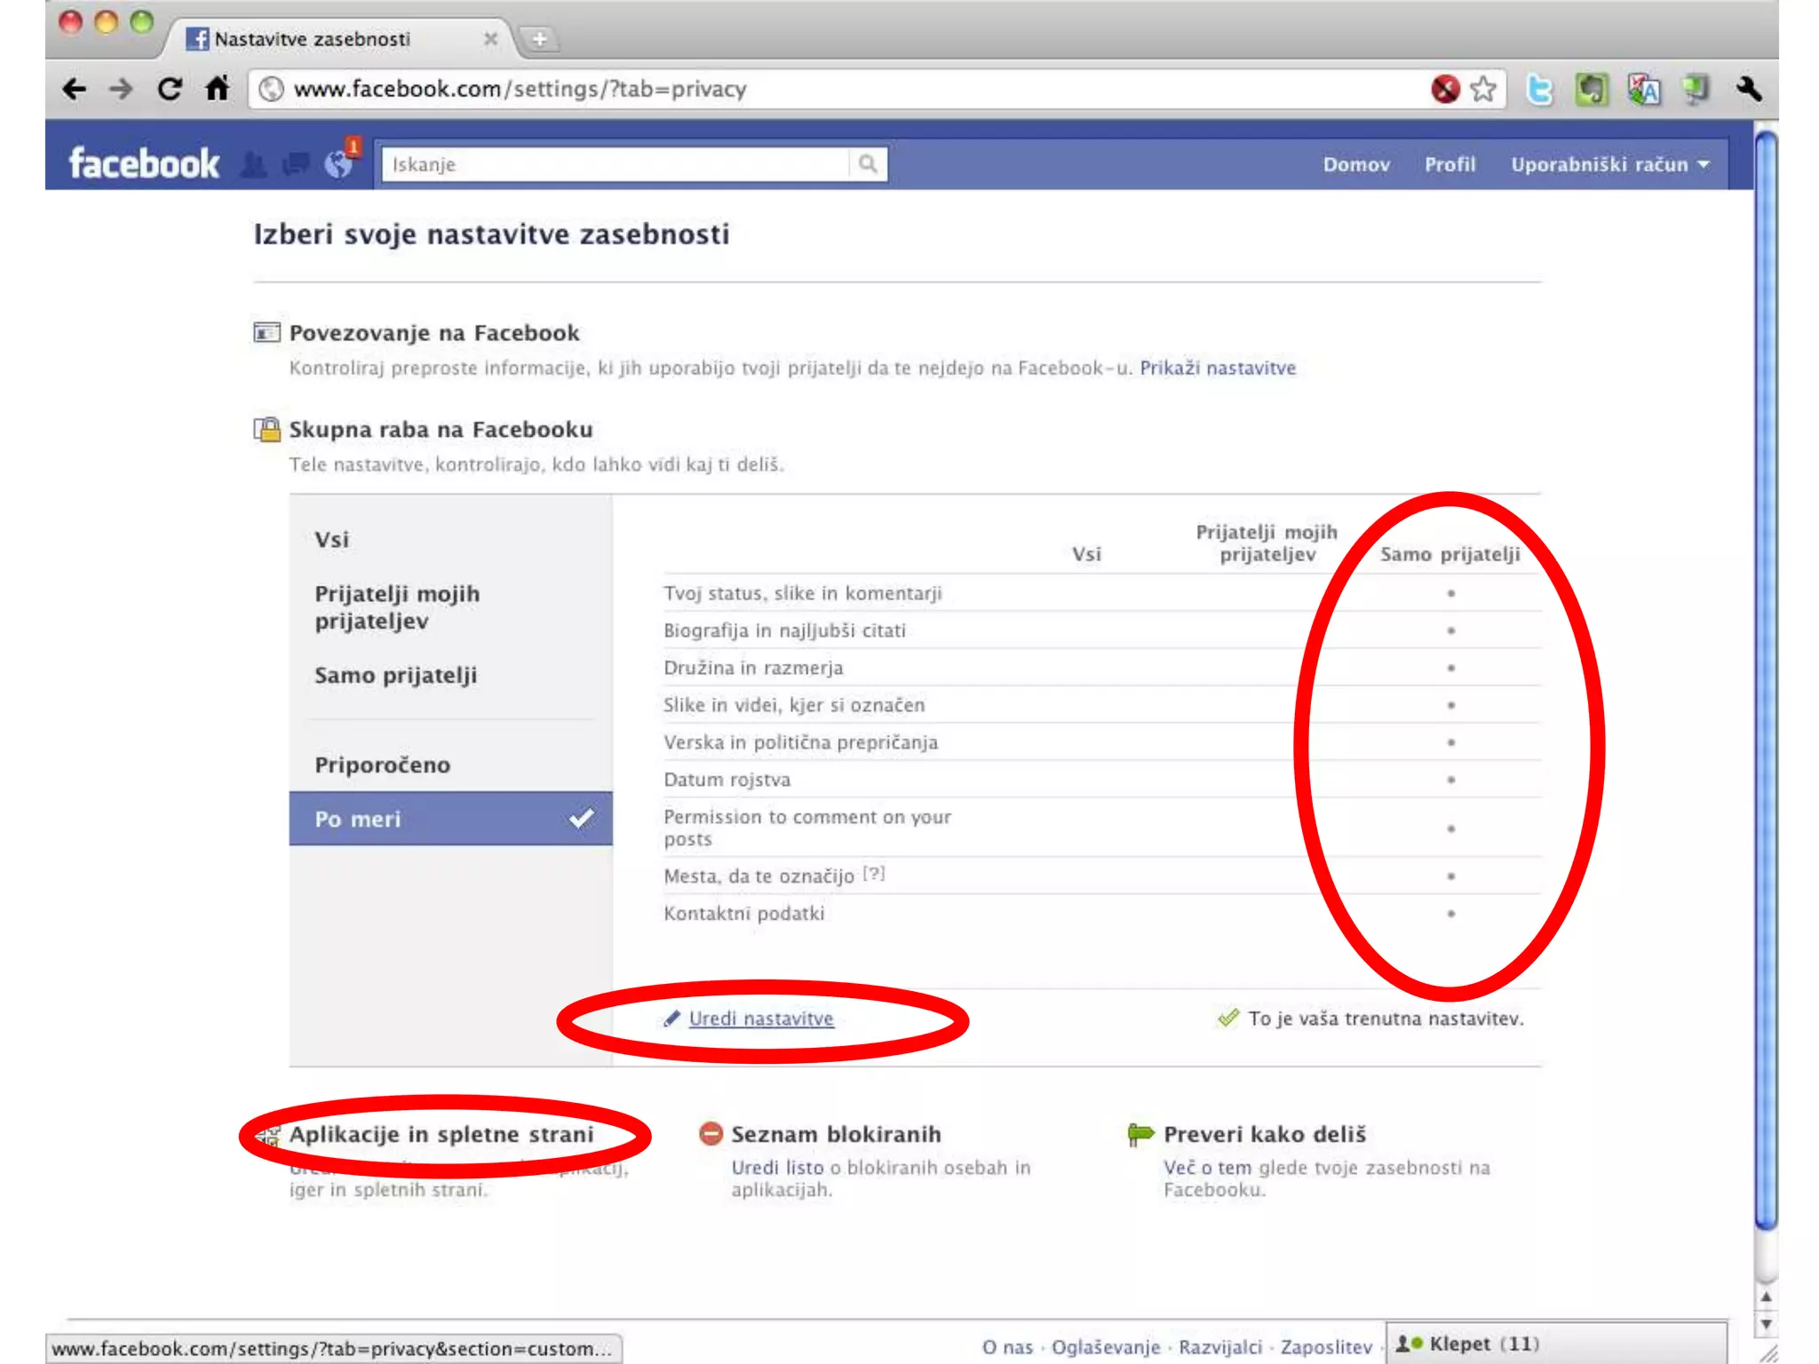The image size is (1819, 1364).
Task: Open the Prikaži nastavitve link
Action: pyautogui.click(x=1217, y=369)
